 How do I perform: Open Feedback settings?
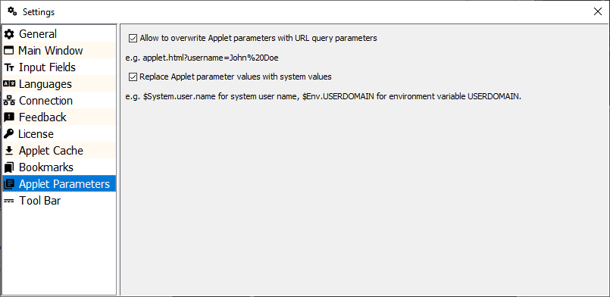tap(59, 117)
